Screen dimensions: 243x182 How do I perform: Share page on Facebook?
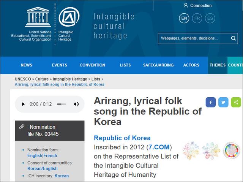[x=211, y=102]
